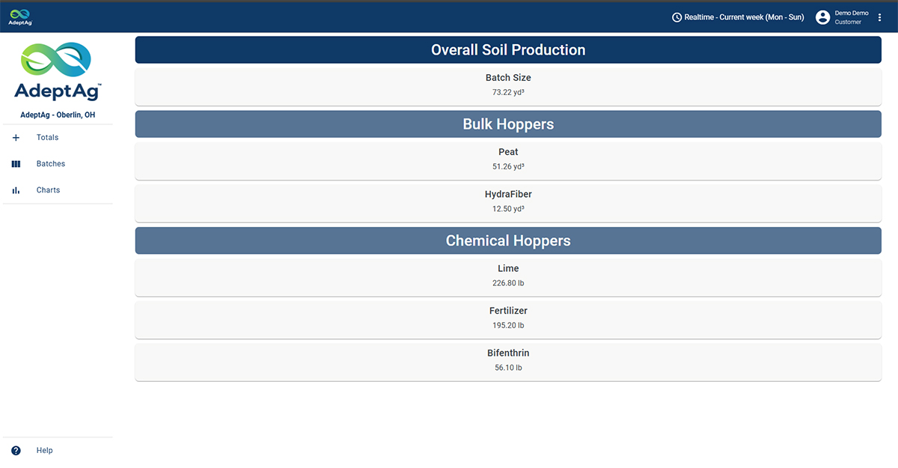This screenshot has height=468, width=898.
Task: Select the Bifenthrin chemical card
Action: 508,360
